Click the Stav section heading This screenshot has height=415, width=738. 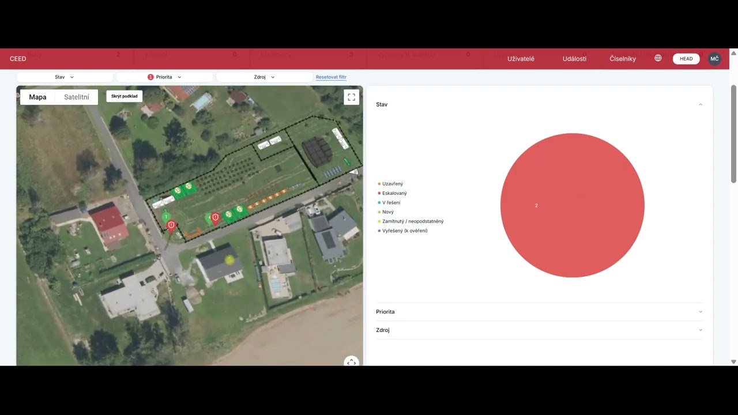[382, 104]
